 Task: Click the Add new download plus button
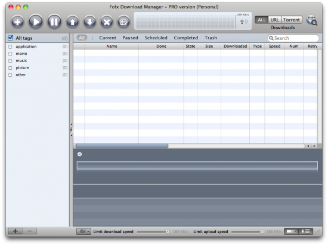pyautogui.click(x=17, y=21)
